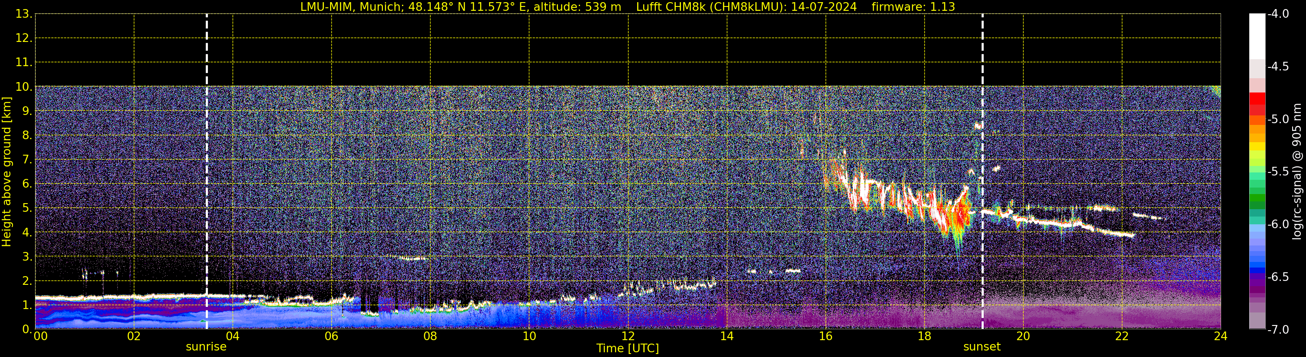Click the colorbar tick label -4.0
Image resolution: width=1306 pixels, height=357 pixels.
(1279, 14)
